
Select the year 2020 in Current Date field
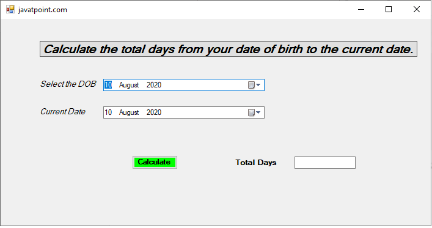tap(154, 112)
